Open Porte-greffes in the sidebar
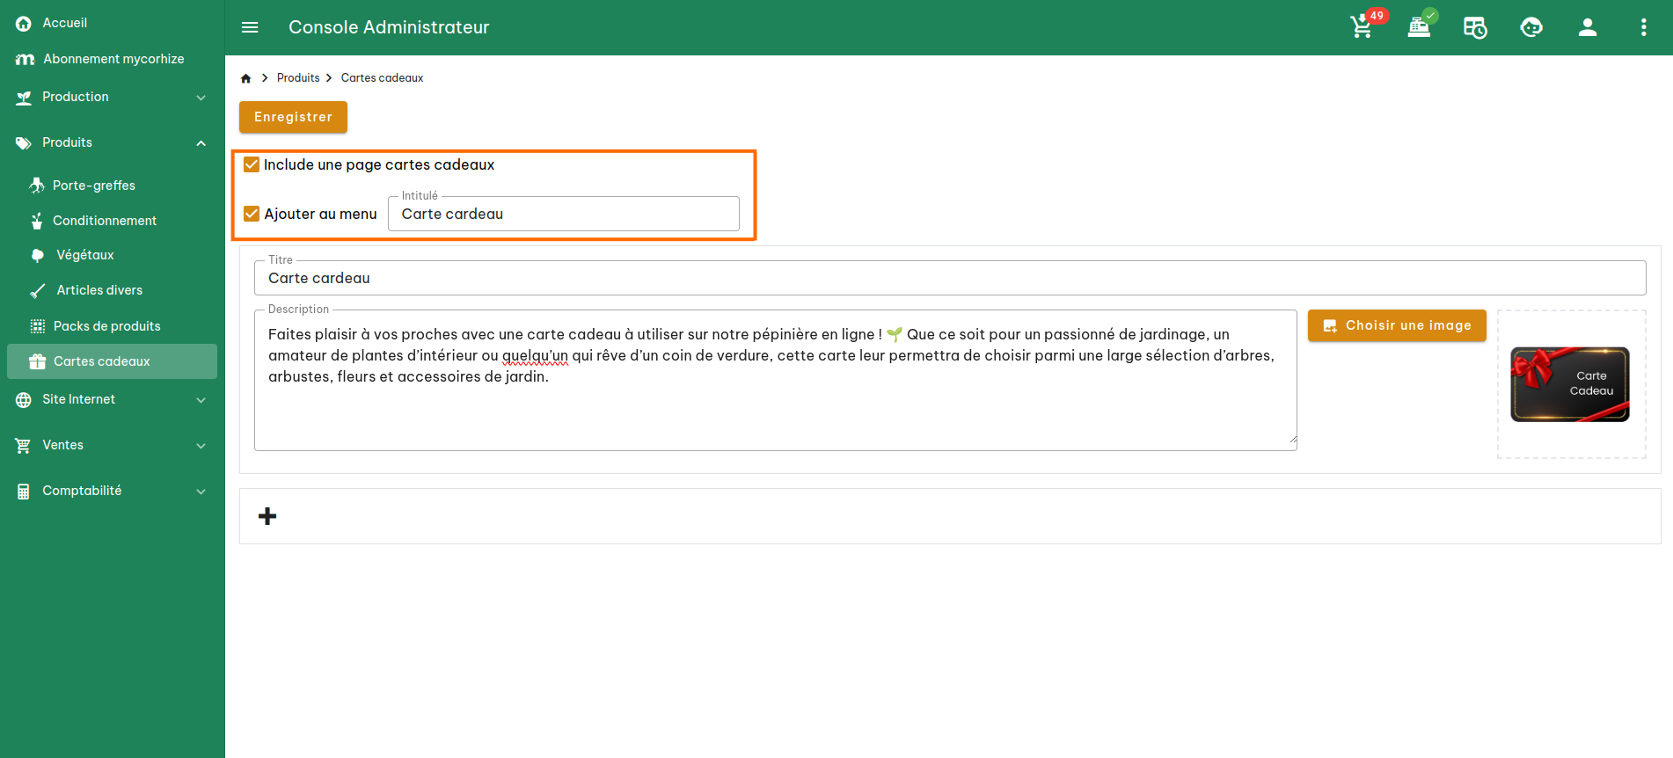 94,186
